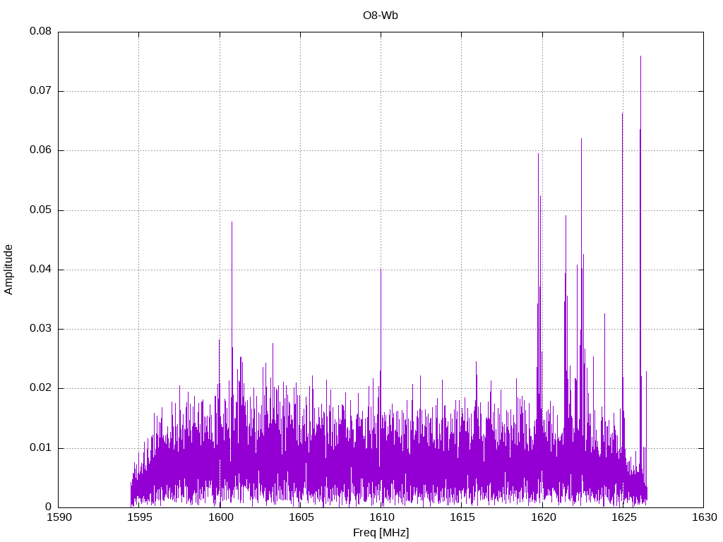Click the 0.02 y-axis tick label
723x542 pixels.
tap(40, 388)
